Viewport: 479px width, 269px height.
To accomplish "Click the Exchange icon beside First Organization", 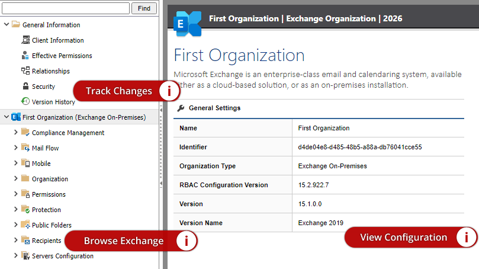I will 16,117.
